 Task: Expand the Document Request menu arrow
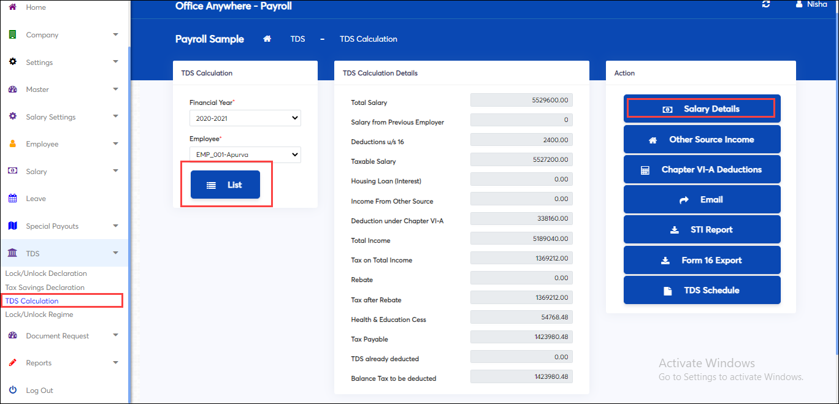tap(115, 335)
